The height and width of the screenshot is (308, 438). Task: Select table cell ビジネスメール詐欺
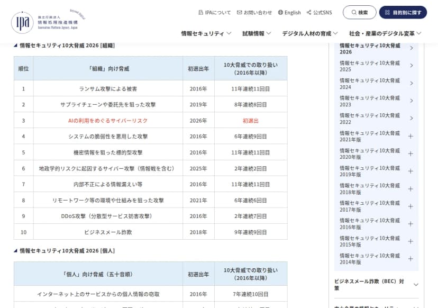[x=108, y=232]
